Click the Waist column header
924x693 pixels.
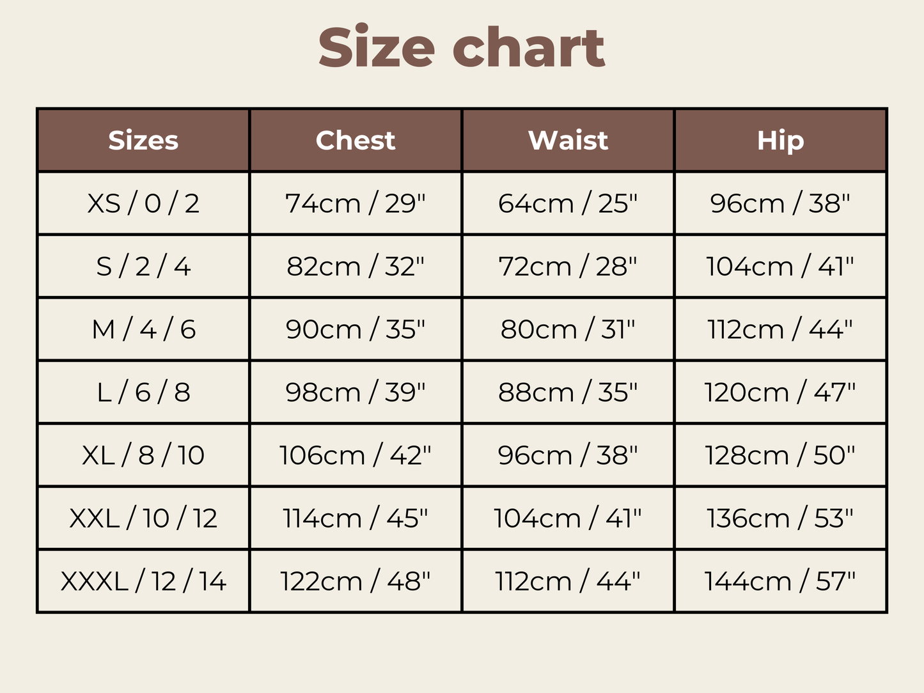pyautogui.click(x=568, y=140)
